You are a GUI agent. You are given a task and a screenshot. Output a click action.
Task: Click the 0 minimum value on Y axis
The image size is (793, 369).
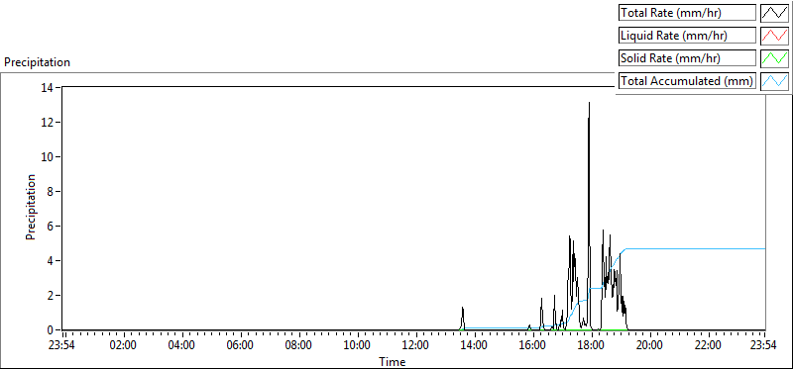(x=53, y=329)
